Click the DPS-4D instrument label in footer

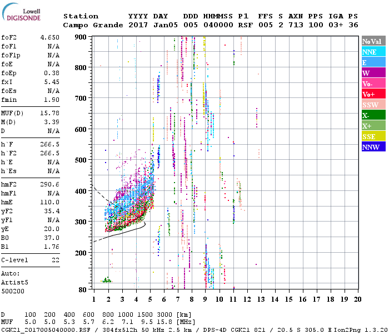point(216,330)
